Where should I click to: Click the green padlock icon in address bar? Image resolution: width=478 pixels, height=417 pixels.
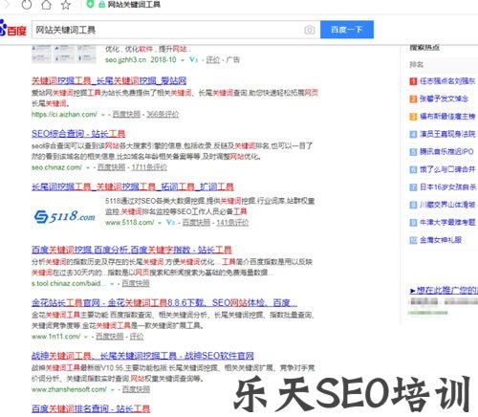(x=101, y=5)
